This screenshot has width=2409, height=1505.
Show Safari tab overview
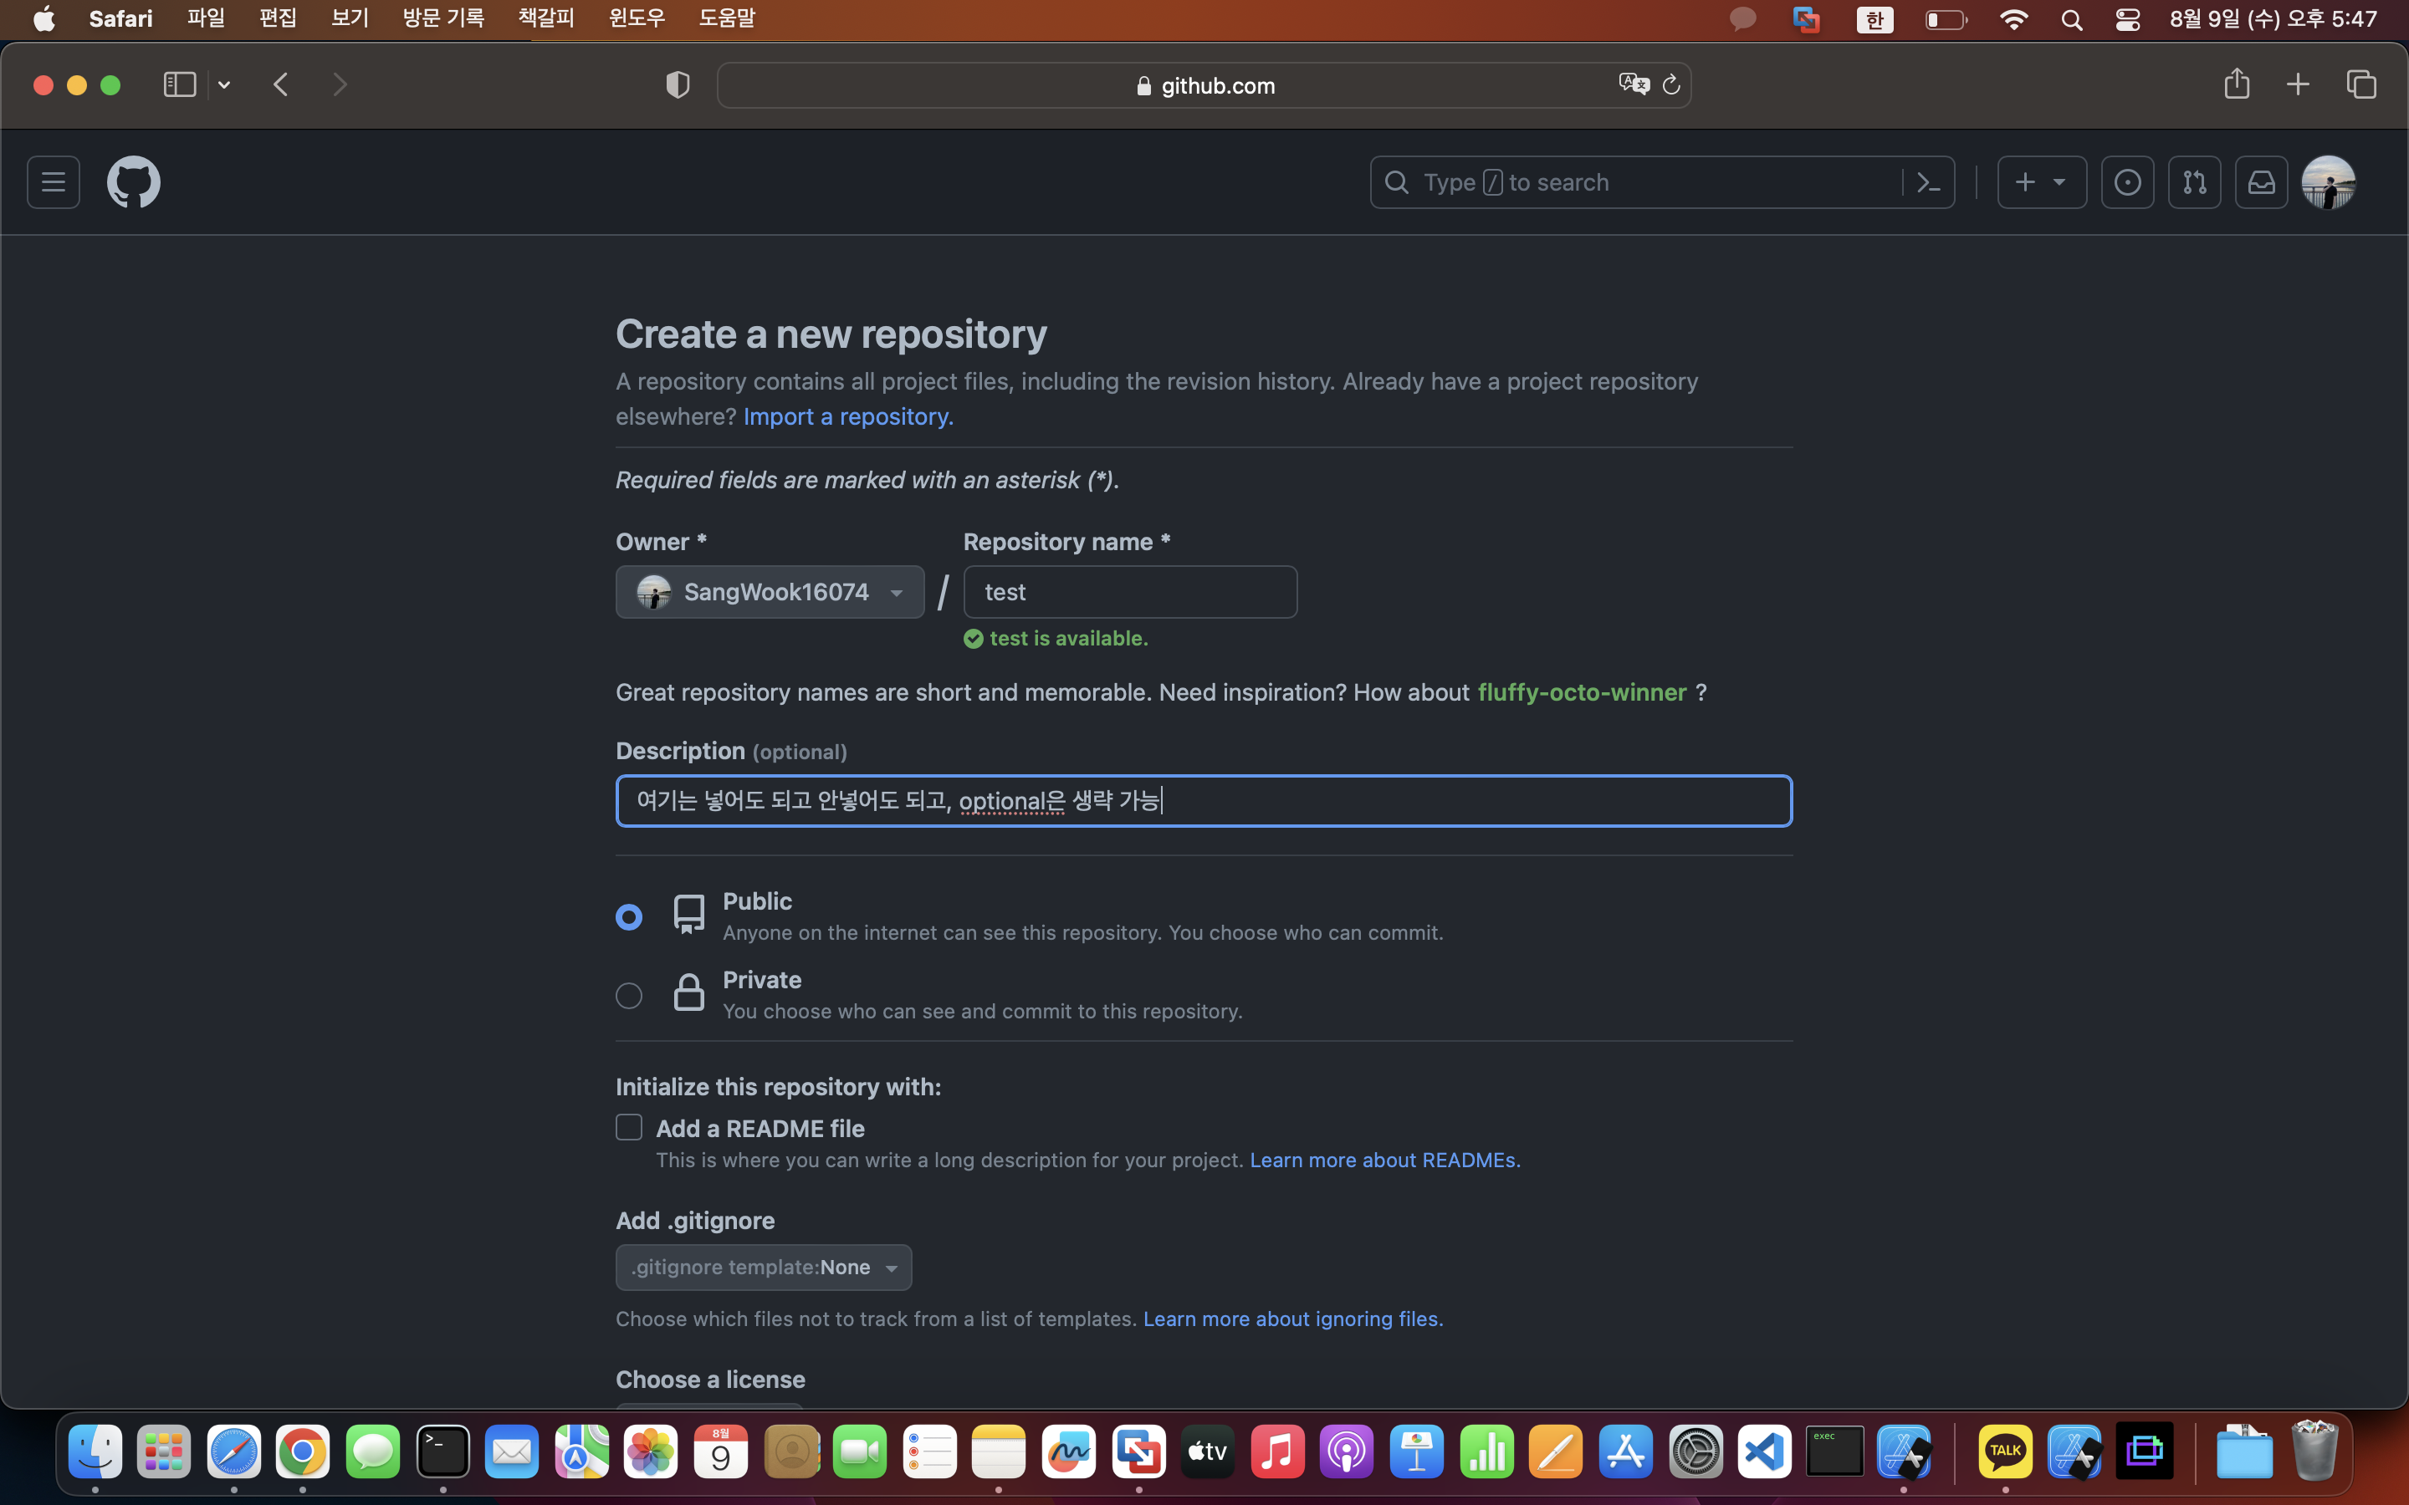pyautogui.click(x=2361, y=84)
